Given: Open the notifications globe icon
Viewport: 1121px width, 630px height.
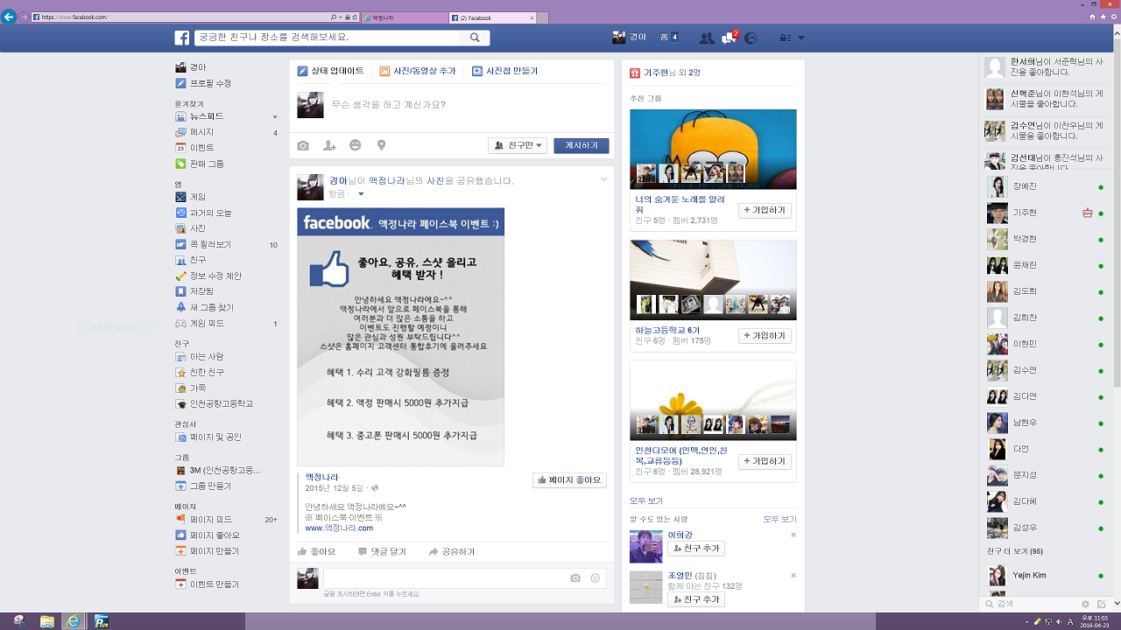Looking at the screenshot, I should [x=751, y=38].
